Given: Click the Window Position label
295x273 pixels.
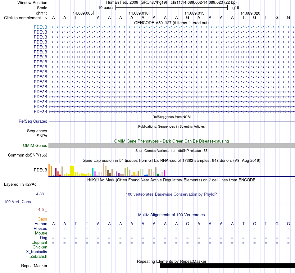Looking at the screenshot, I should point(32,2).
